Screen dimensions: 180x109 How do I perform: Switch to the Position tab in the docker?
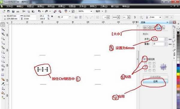click(x=145, y=27)
